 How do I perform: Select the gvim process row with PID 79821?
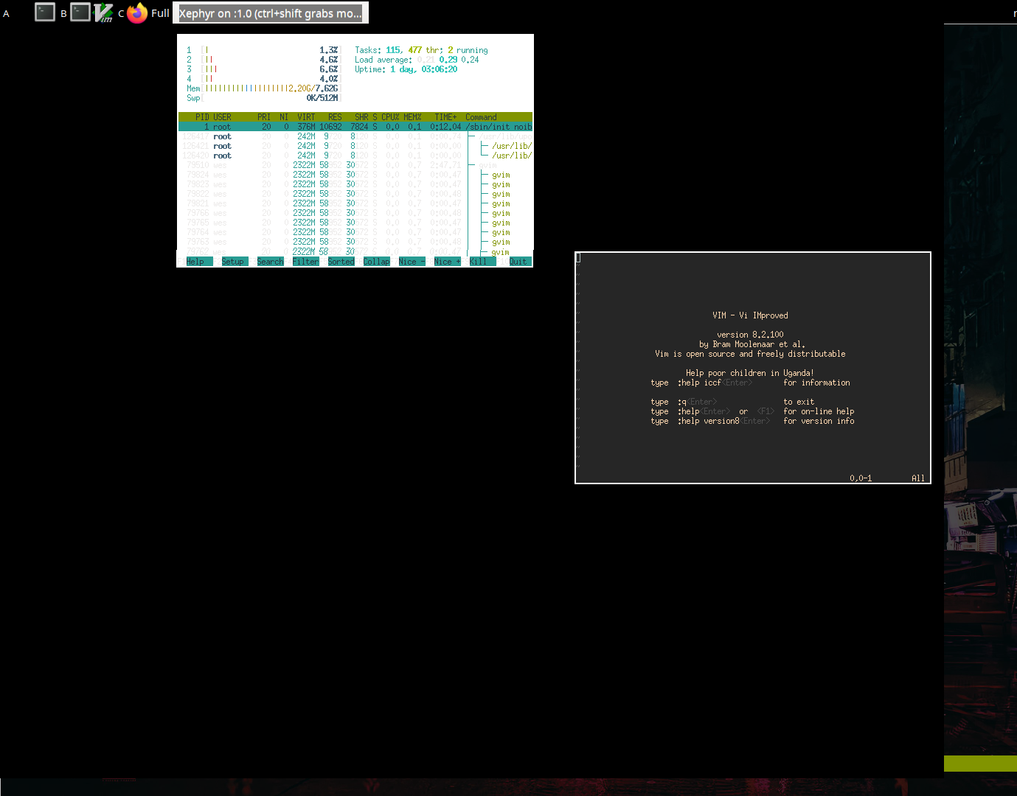click(x=355, y=203)
